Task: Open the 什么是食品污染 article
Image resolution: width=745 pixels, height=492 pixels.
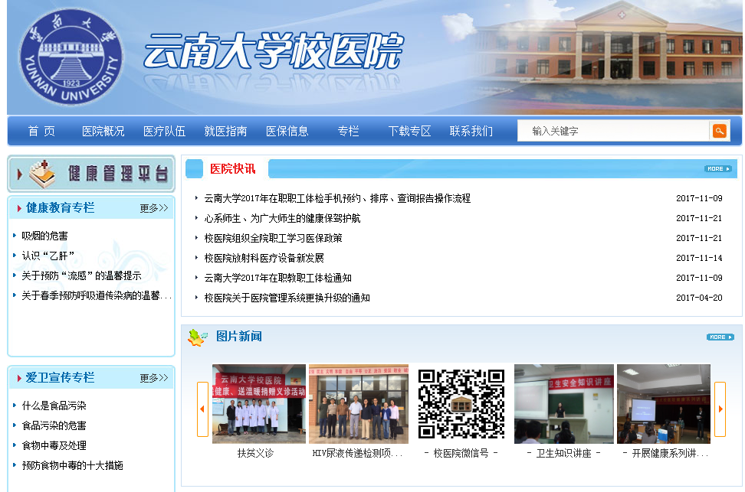Action: 54,406
